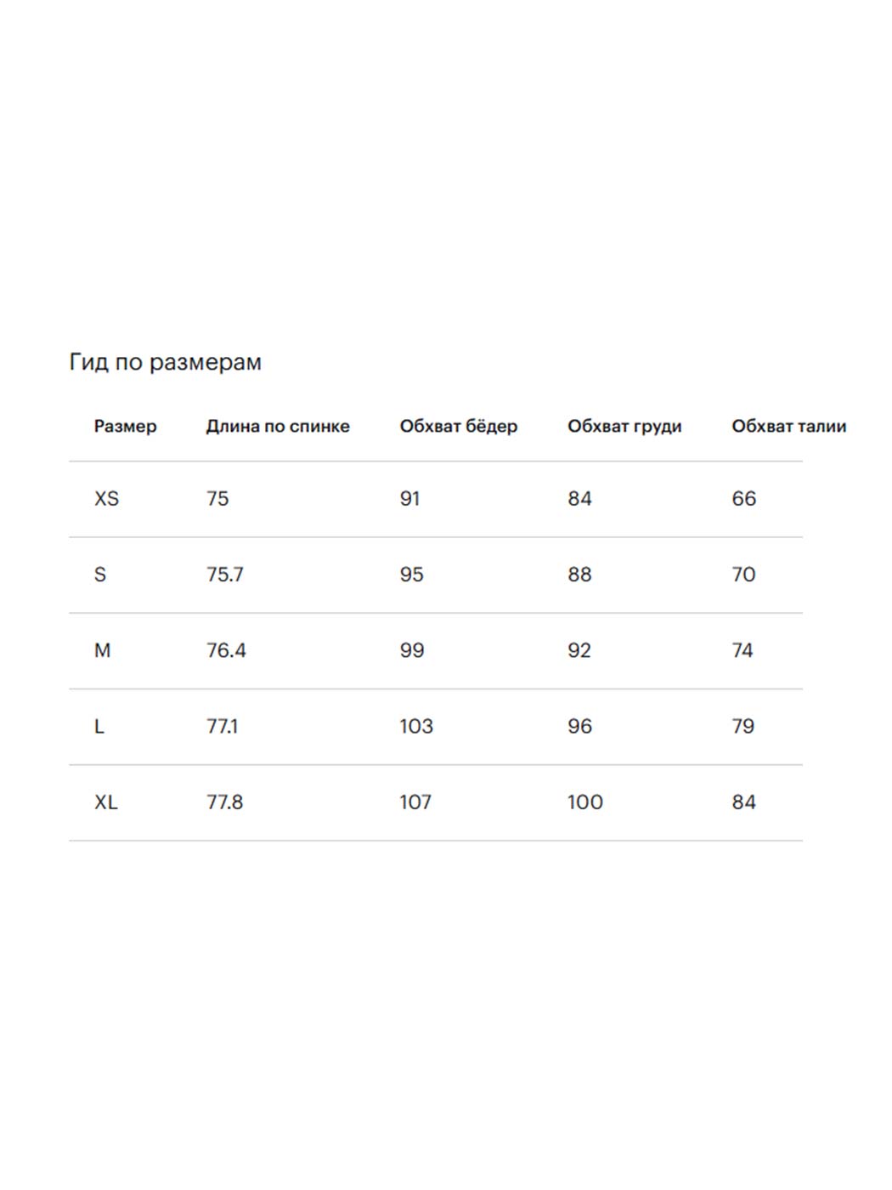Click chest girth value 100

pos(584,802)
